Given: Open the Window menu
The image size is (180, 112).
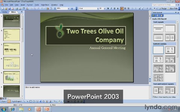Looking at the screenshot, I should tap(54, 5).
